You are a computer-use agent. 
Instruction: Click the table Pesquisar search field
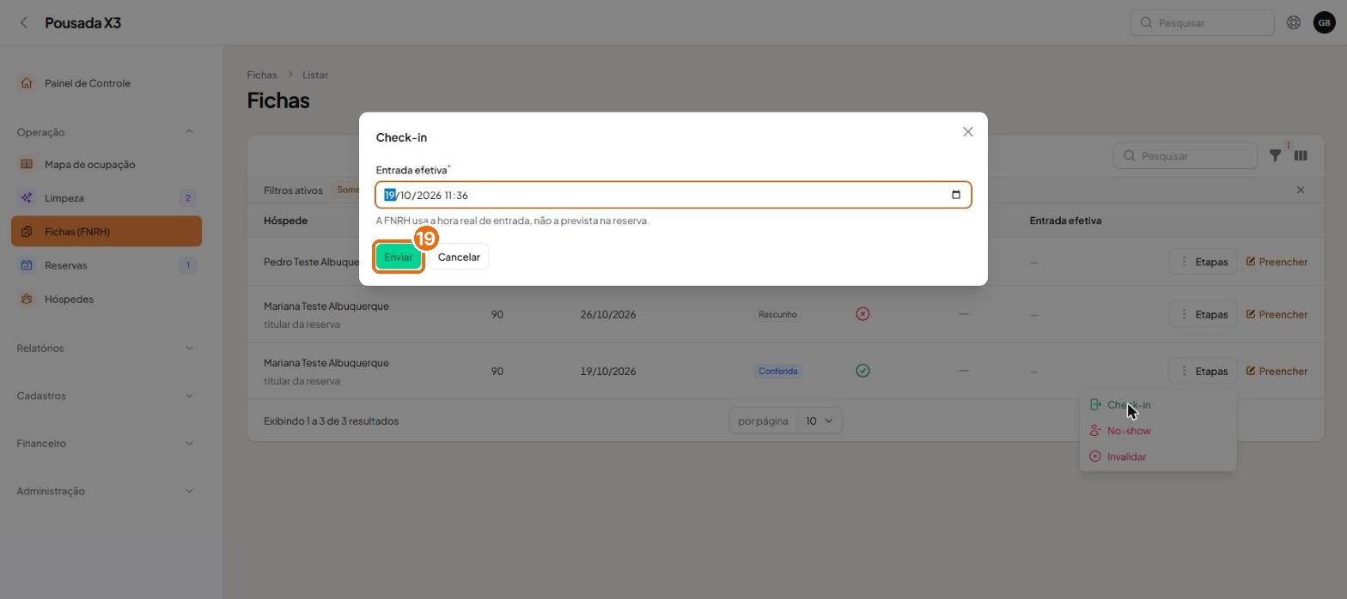(1185, 156)
